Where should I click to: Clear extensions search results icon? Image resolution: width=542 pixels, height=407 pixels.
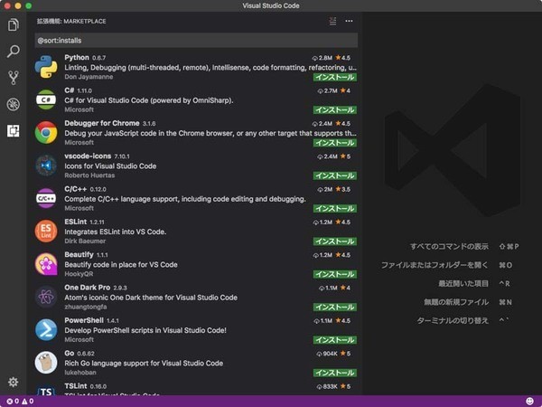pyautogui.click(x=332, y=21)
